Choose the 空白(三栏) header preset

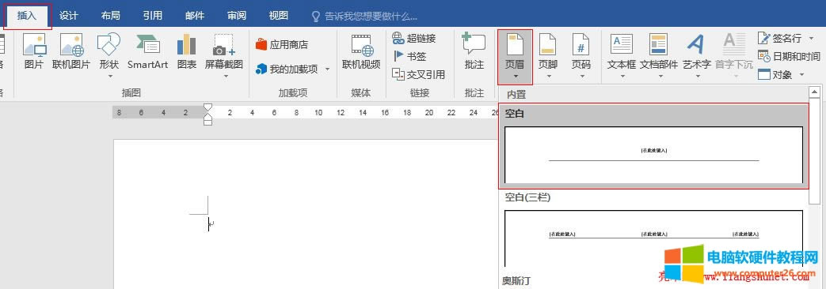pyautogui.click(x=653, y=230)
